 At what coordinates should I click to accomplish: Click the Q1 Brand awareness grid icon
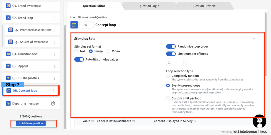pyautogui.click(x=8, y=6)
